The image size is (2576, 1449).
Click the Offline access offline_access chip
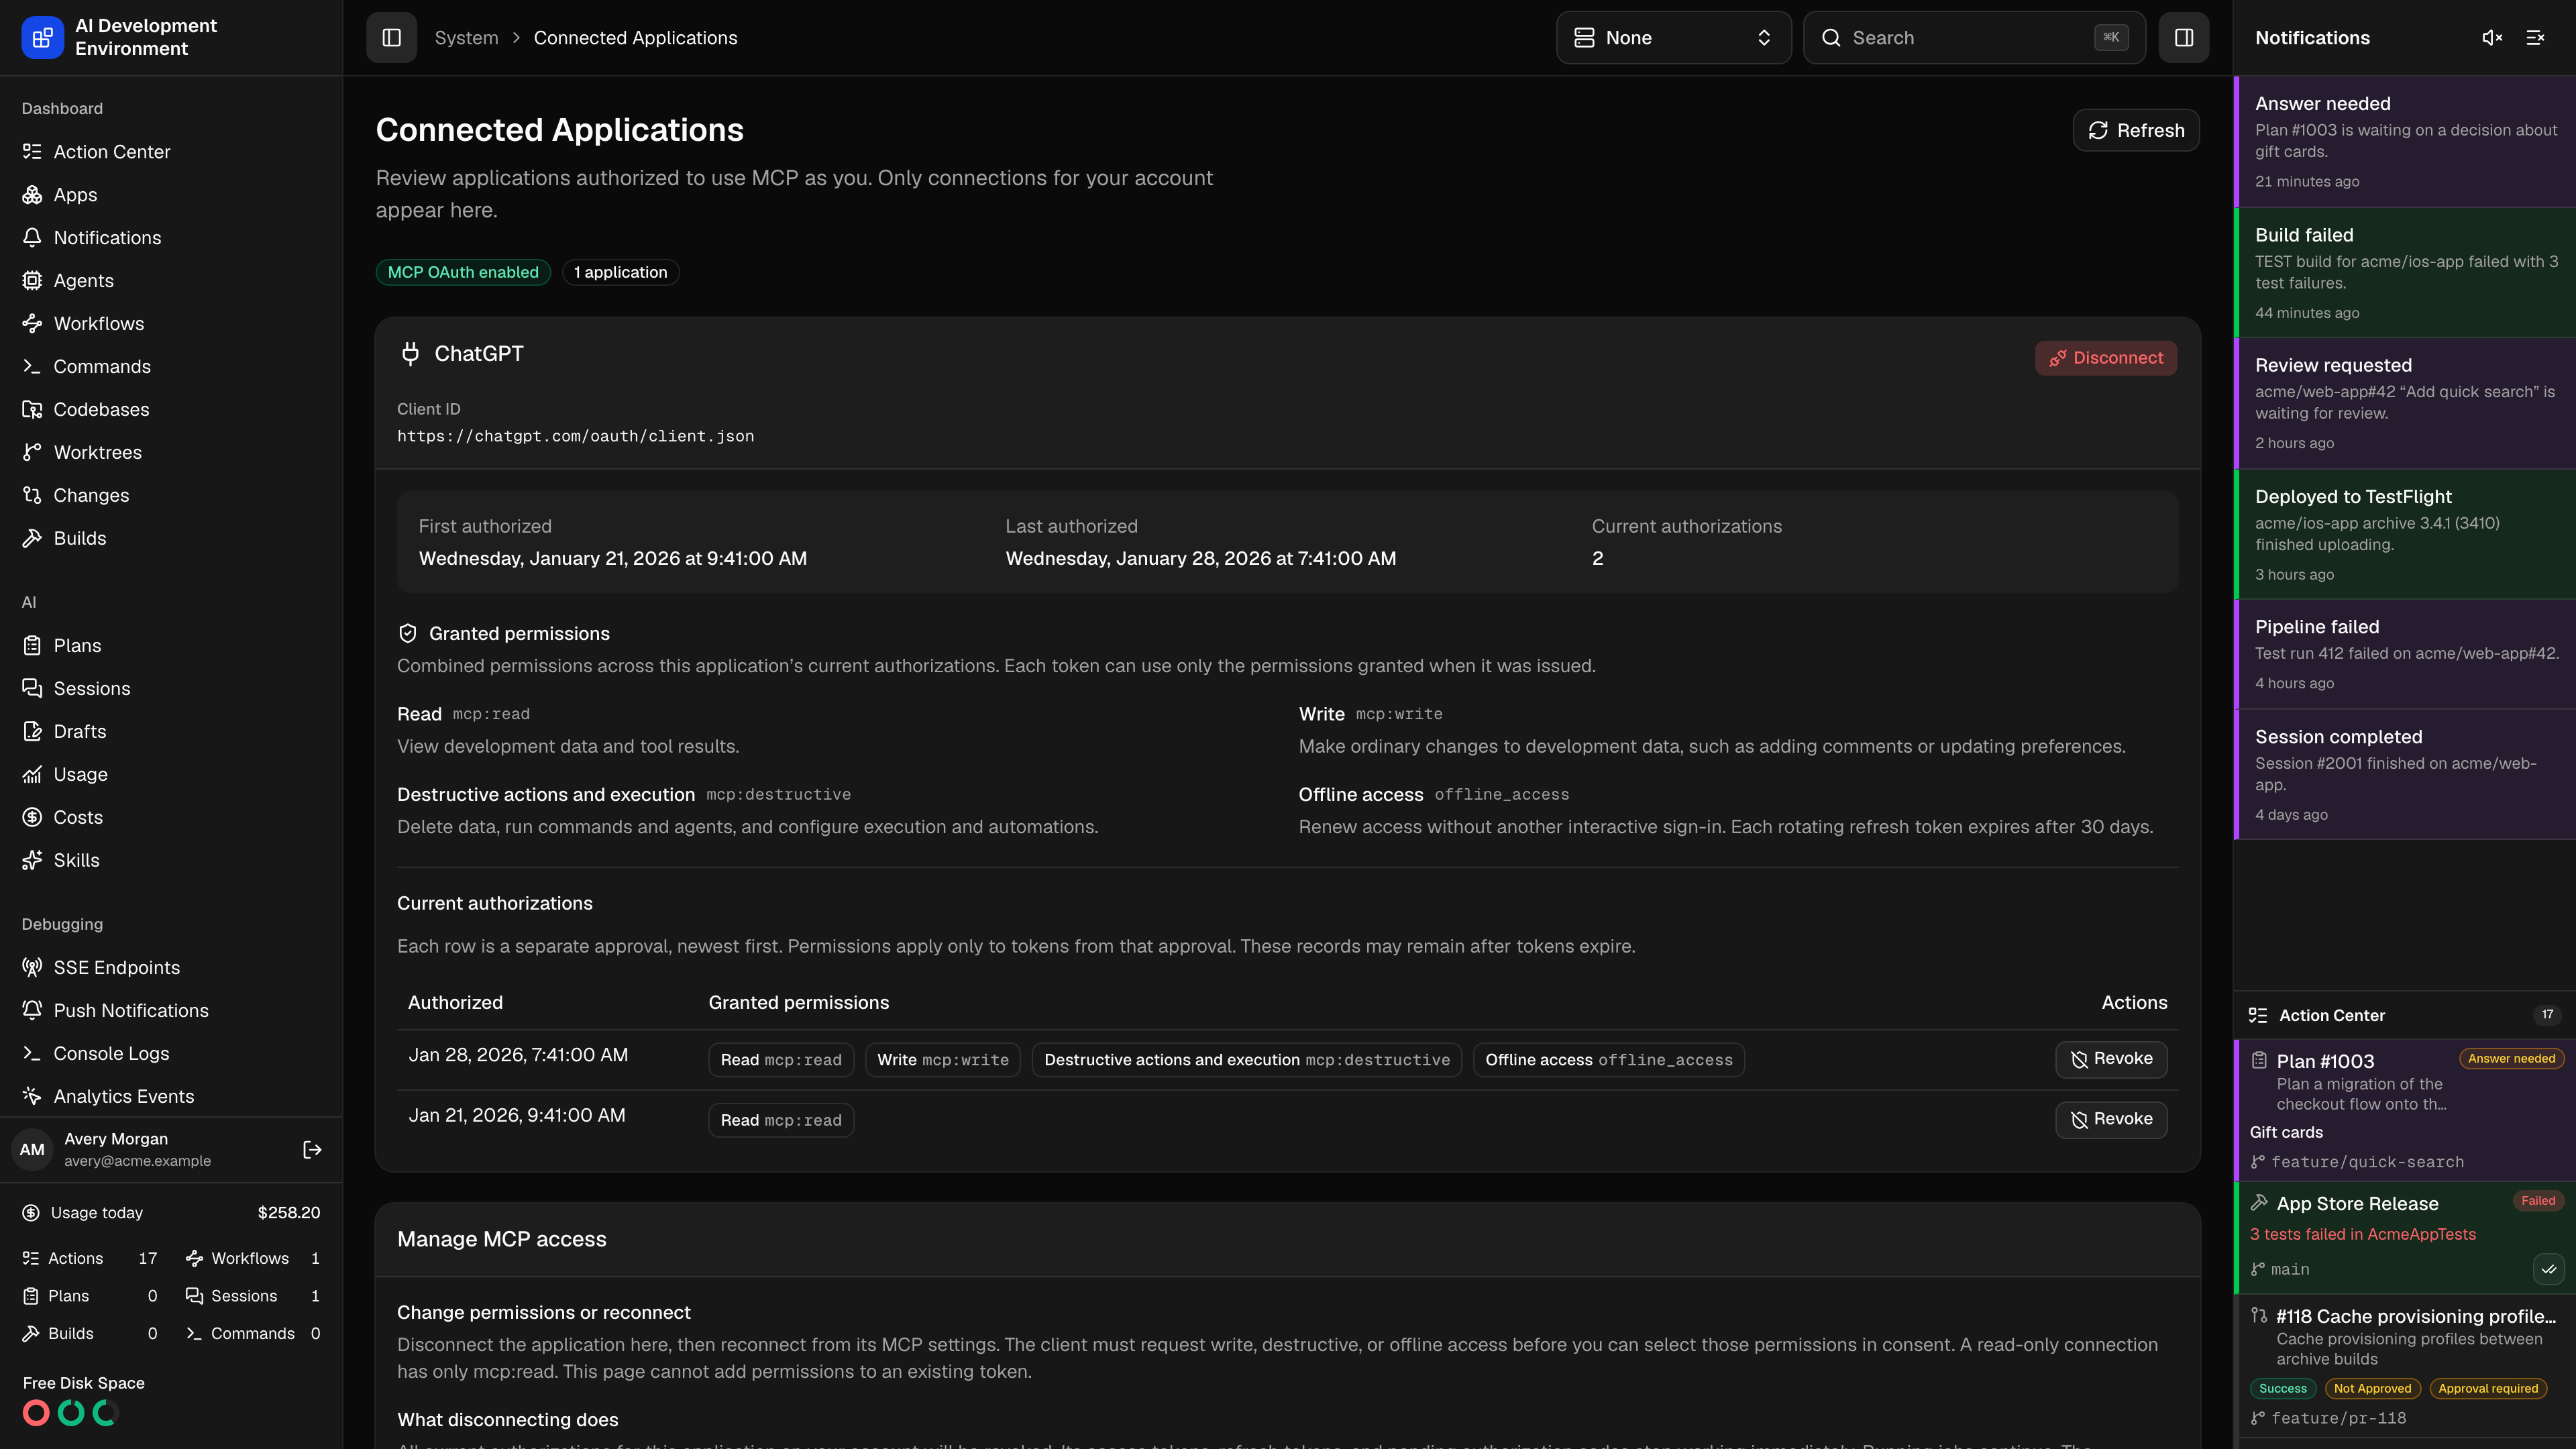(x=1609, y=1060)
